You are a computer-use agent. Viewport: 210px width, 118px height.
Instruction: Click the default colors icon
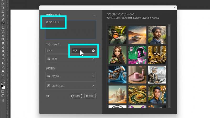pos(1,83)
